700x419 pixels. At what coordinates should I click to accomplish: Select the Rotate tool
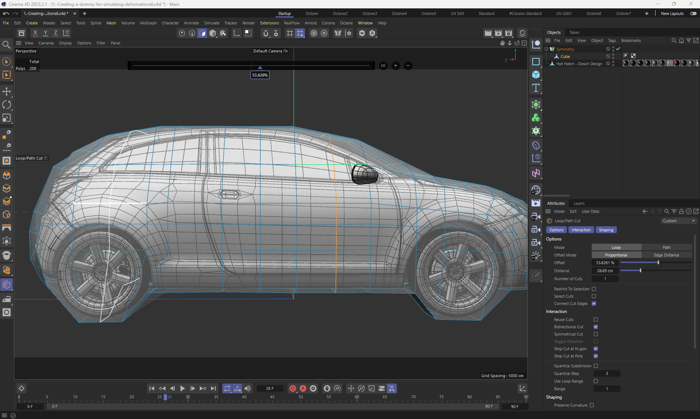[x=7, y=105]
